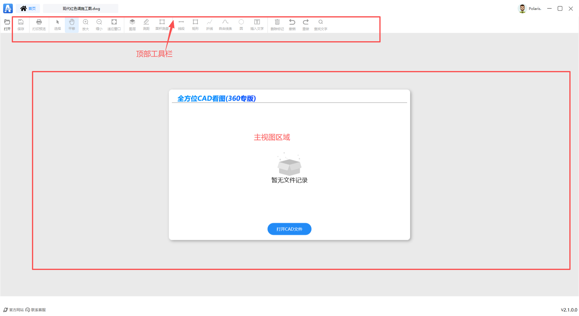Enable the 平移 pan tool

tap(71, 25)
